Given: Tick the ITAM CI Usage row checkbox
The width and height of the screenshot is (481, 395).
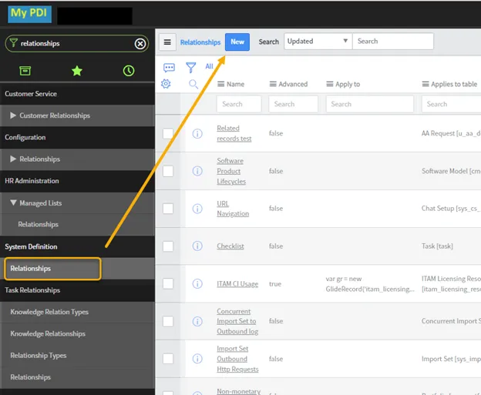Looking at the screenshot, I should [168, 284].
